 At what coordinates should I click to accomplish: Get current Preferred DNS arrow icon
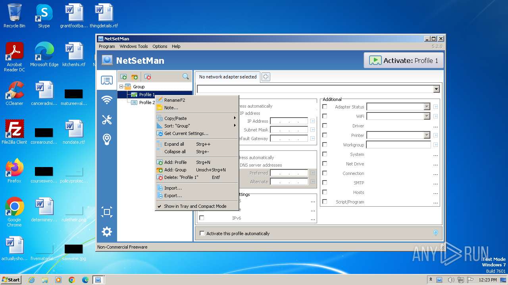(313, 173)
